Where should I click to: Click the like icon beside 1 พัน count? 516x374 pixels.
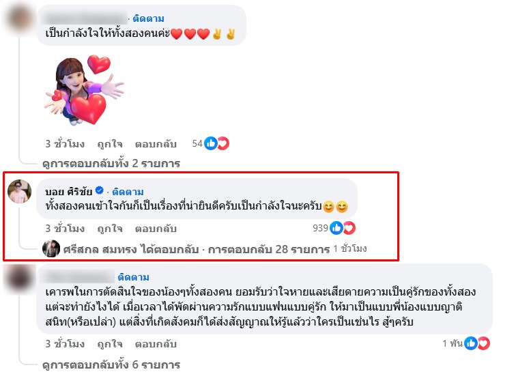pyautogui.click(x=471, y=343)
